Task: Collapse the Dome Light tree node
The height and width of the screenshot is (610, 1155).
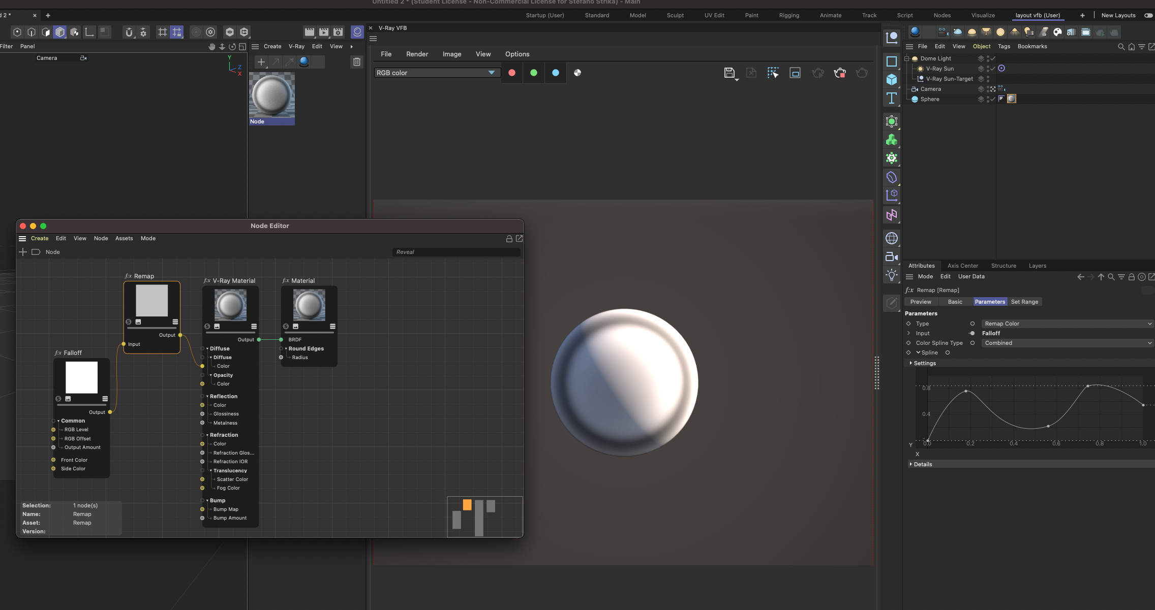Action: 906,58
